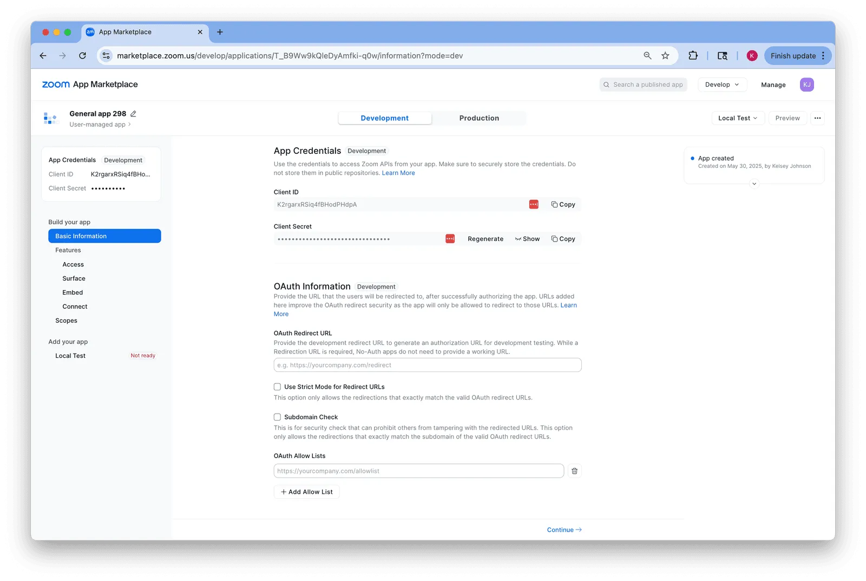Screen dimensions: 866x581
Task: Delete the OAuth allow list entry with trash icon
Action: pos(574,471)
